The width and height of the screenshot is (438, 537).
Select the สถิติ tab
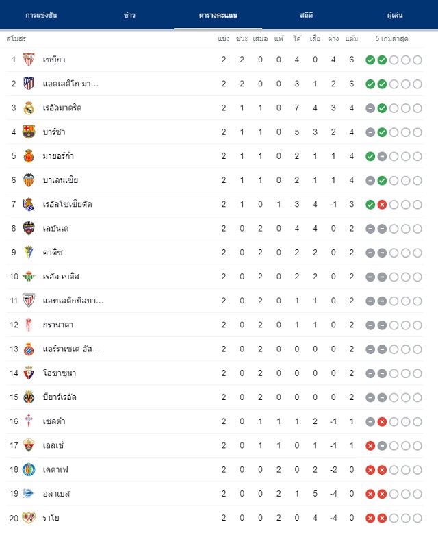[x=307, y=15]
